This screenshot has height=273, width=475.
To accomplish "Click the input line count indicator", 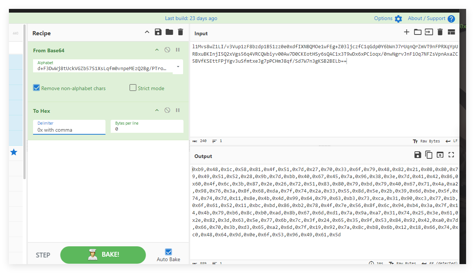I will pyautogui.click(x=217, y=141).
